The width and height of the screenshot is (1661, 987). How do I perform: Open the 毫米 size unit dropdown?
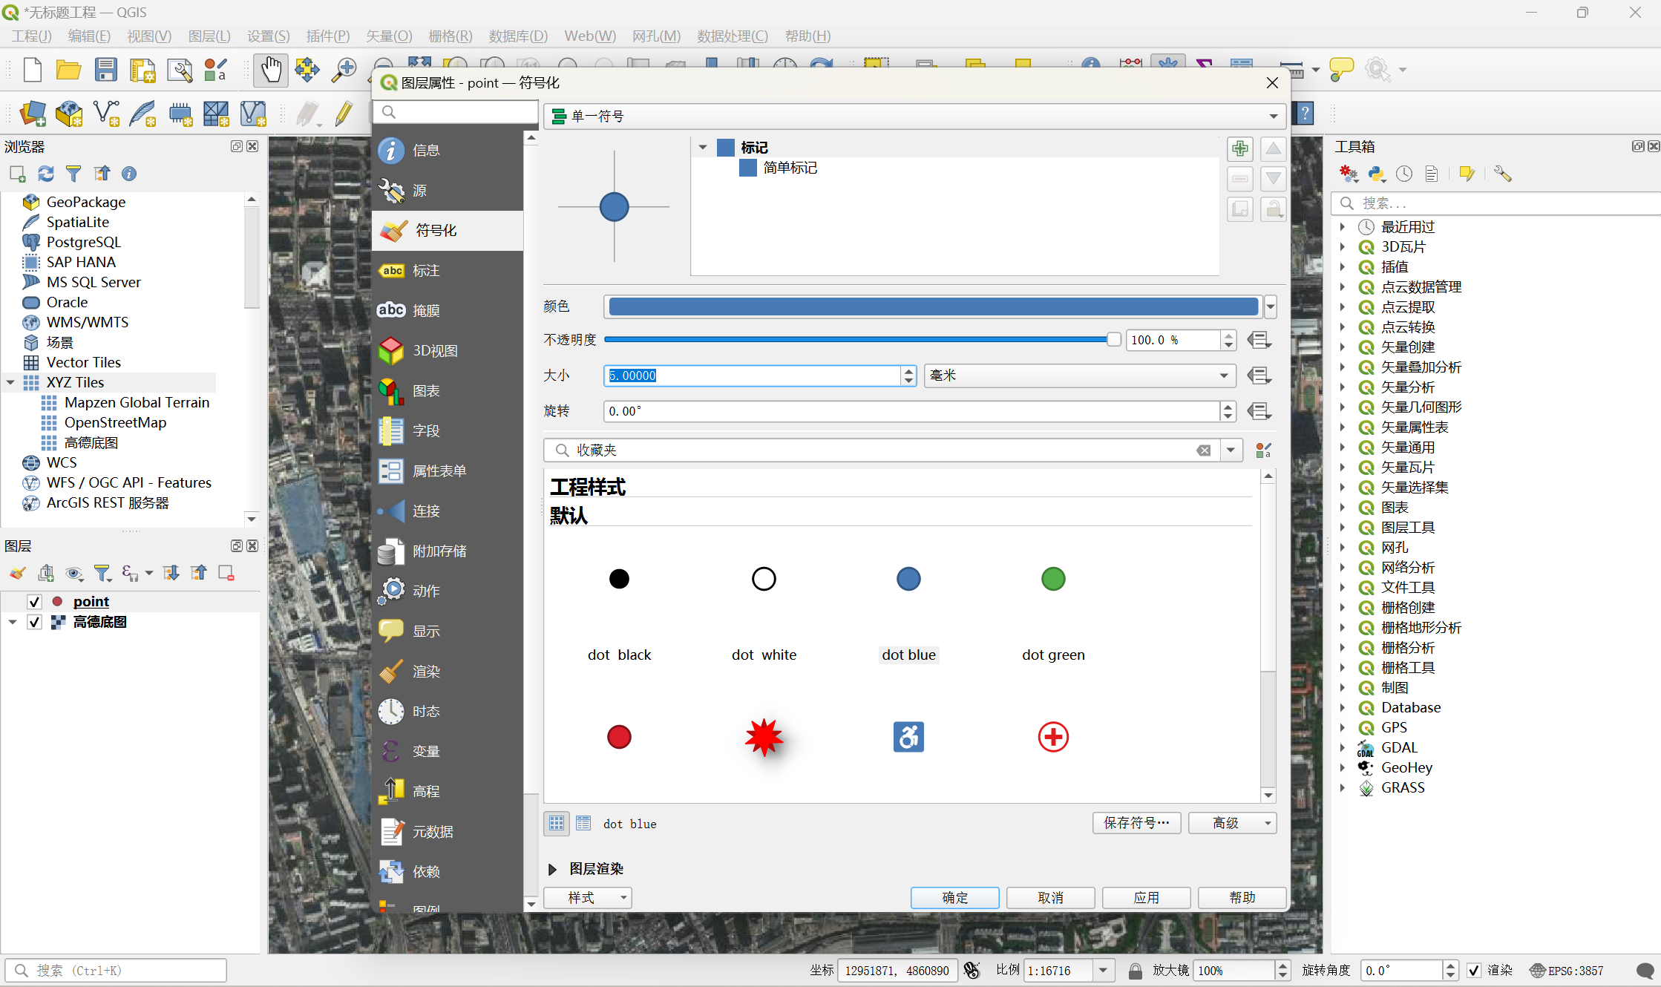[x=1079, y=376]
